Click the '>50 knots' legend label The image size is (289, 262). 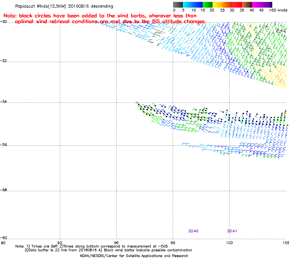click(278, 10)
